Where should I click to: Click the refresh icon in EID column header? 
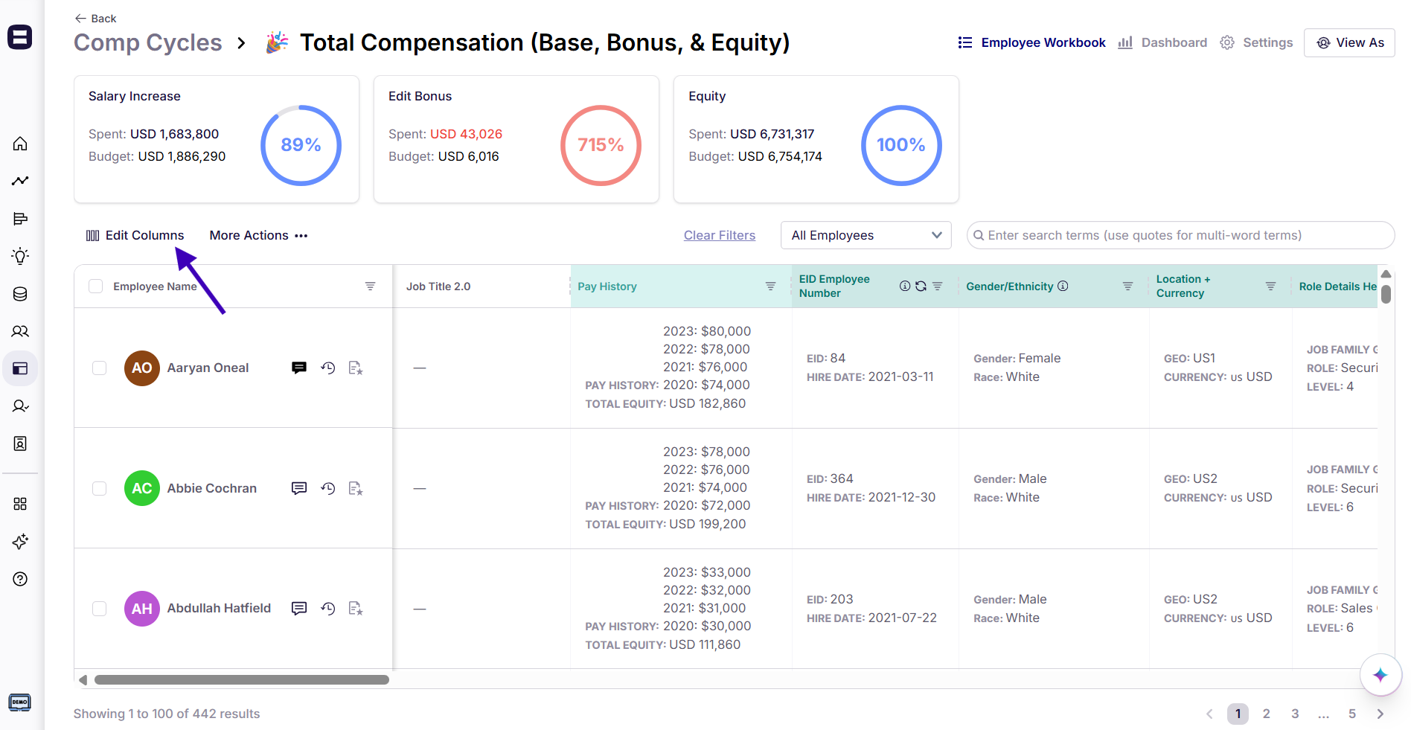[921, 286]
